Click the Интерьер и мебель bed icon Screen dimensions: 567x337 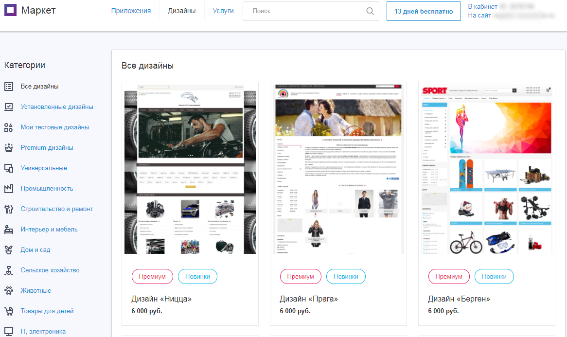click(9, 230)
